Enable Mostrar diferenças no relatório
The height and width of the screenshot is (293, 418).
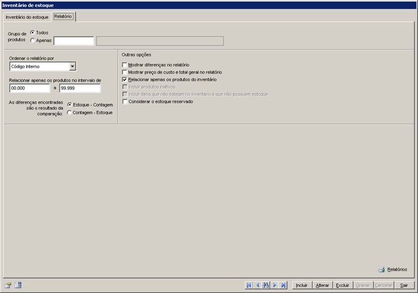124,65
